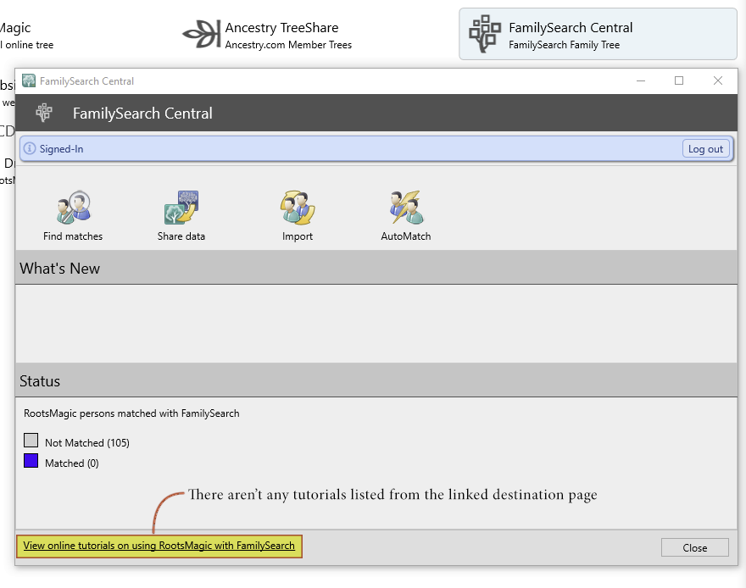
Task: Select FamilySearch Central option in background page
Action: pos(598,34)
